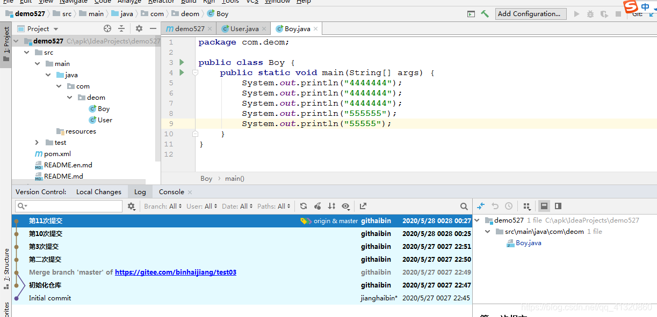Toggle fold marker at line 10
The image size is (657, 317).
pos(196,134)
